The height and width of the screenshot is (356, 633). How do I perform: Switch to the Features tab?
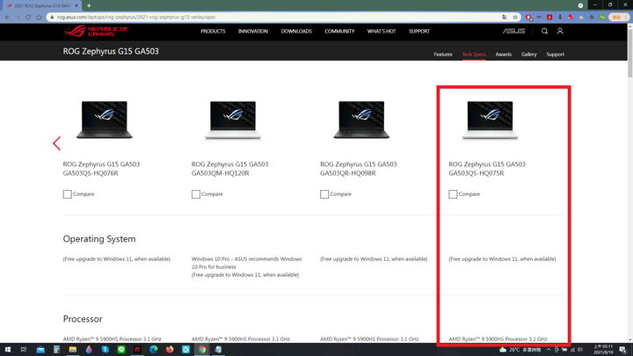click(443, 54)
